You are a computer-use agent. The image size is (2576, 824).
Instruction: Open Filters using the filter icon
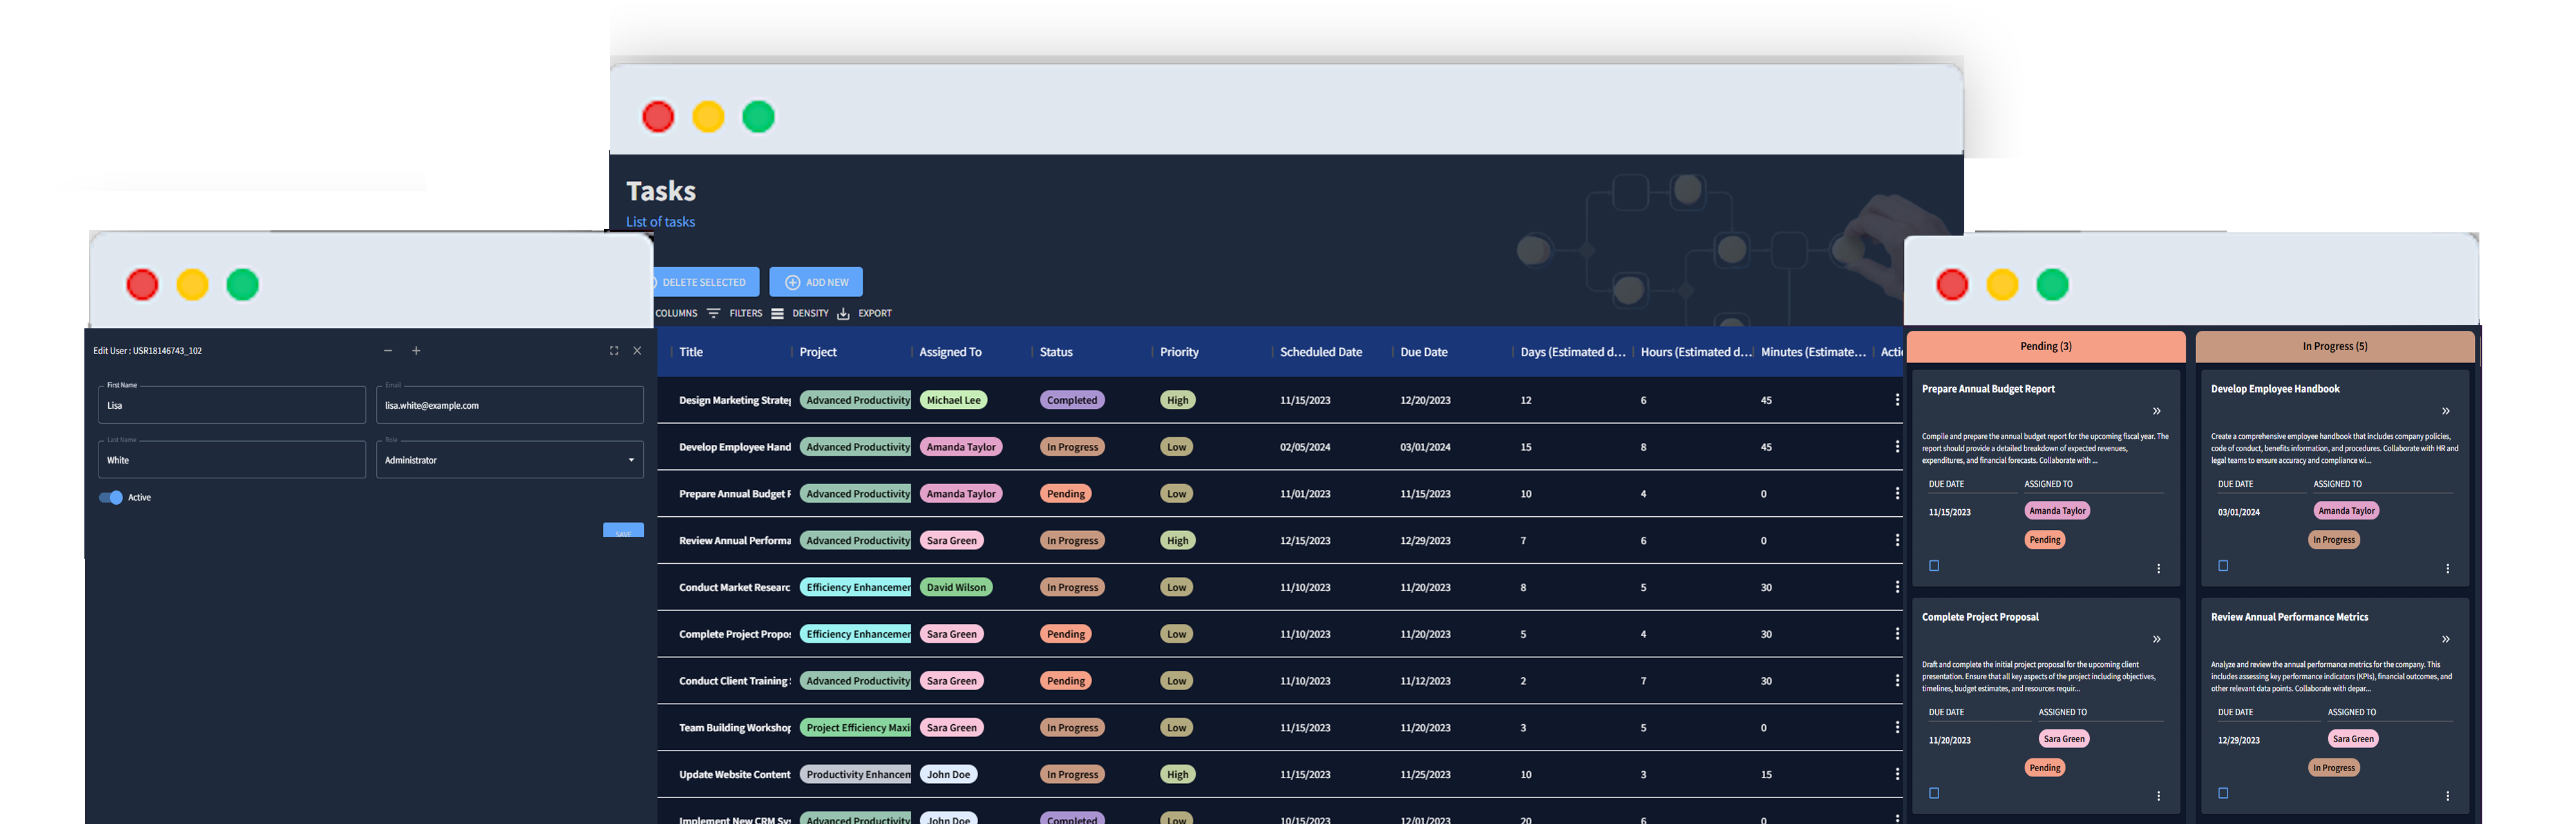tap(715, 313)
